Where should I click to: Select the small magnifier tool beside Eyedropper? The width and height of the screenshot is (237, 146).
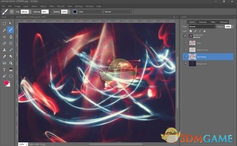click(11, 56)
